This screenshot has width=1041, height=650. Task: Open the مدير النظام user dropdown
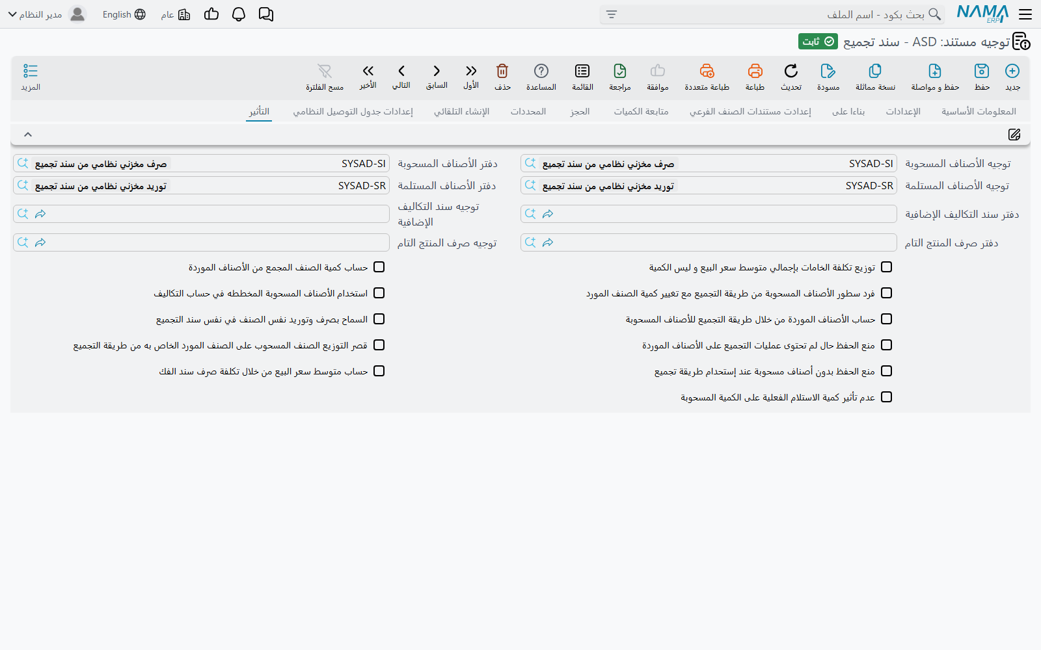(x=47, y=14)
